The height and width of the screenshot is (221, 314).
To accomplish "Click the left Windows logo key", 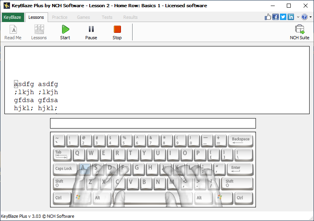I will tap(82, 198).
